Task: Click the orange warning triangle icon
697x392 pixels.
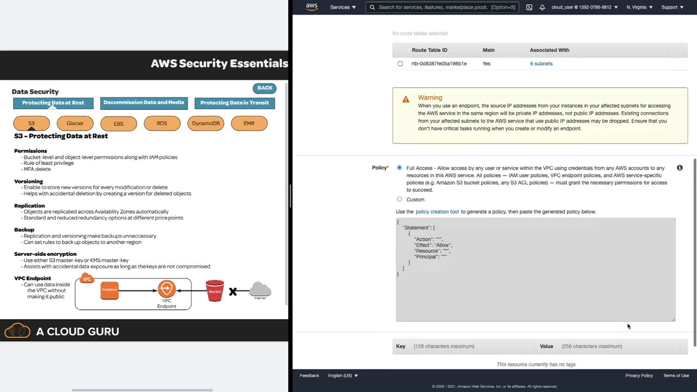Action: coord(406,99)
